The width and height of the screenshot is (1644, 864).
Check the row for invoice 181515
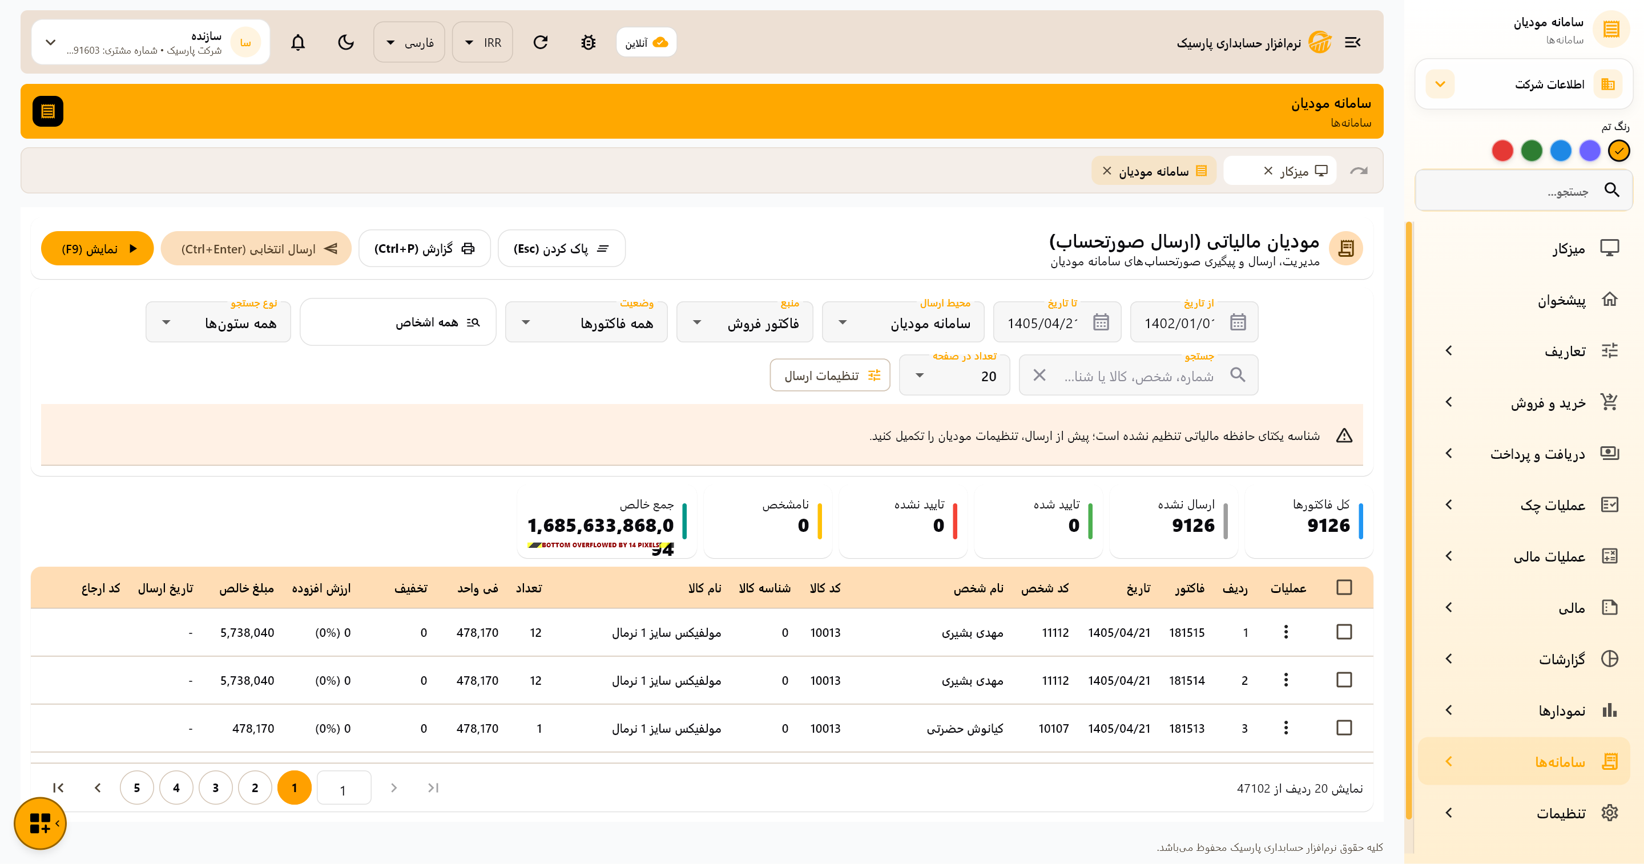click(x=1344, y=632)
